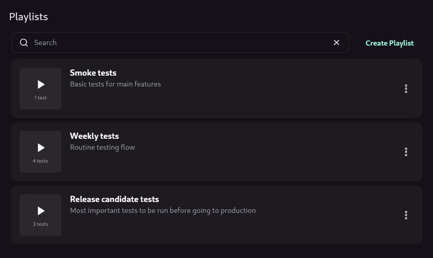Click the magnifier search icon
The height and width of the screenshot is (258, 433).
tap(24, 42)
